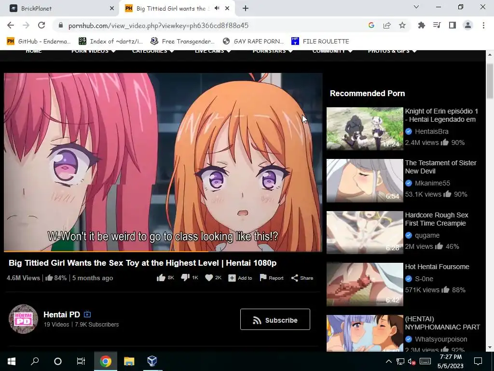This screenshot has width=494, height=371.
Task: Open the Hentai PD channel name link
Action: 62,314
